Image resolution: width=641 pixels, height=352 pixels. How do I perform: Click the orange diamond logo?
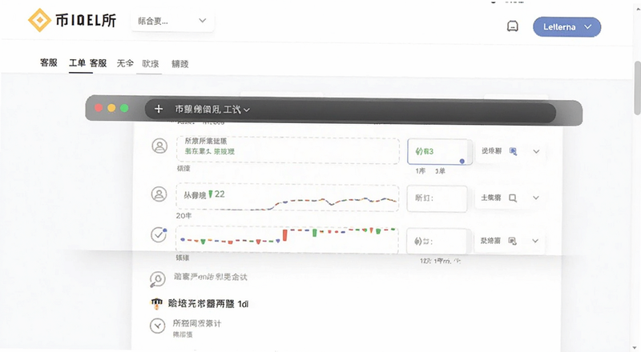click(x=39, y=20)
